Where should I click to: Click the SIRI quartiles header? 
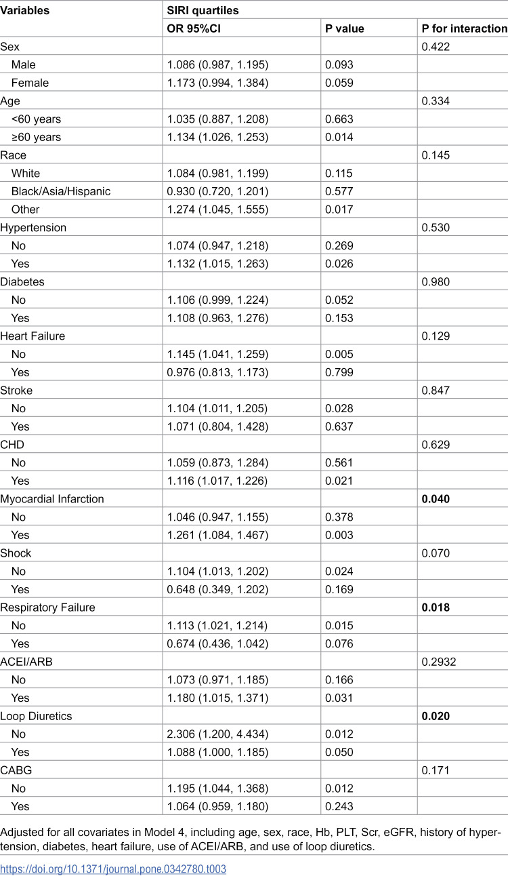point(203,11)
